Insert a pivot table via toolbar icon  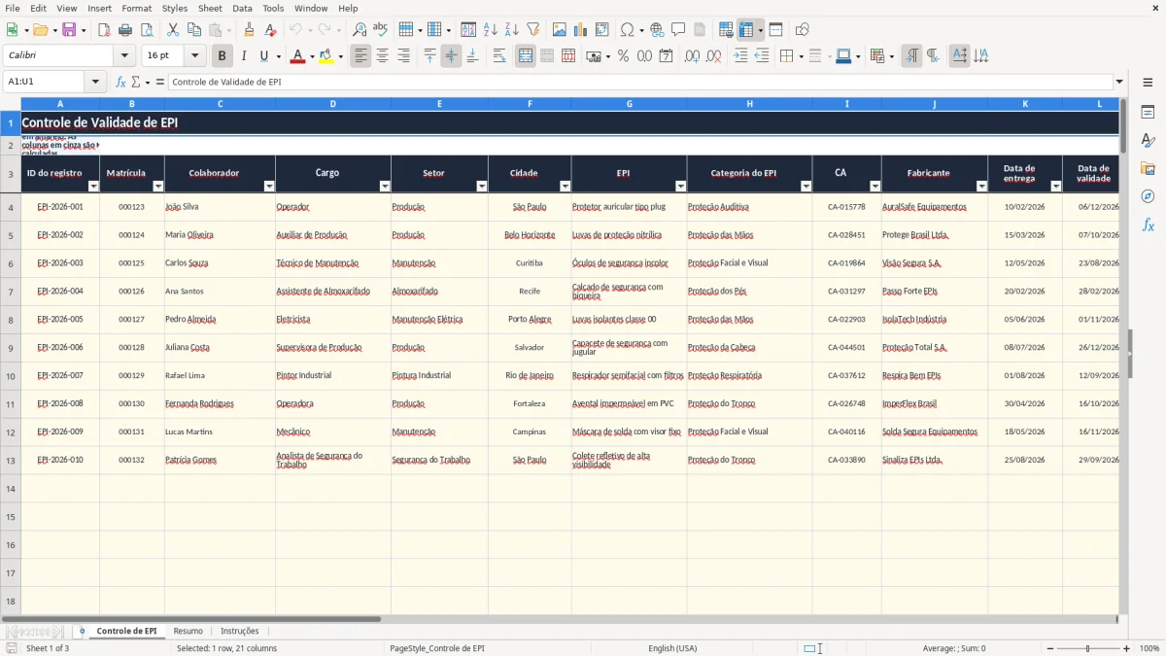[x=602, y=30]
